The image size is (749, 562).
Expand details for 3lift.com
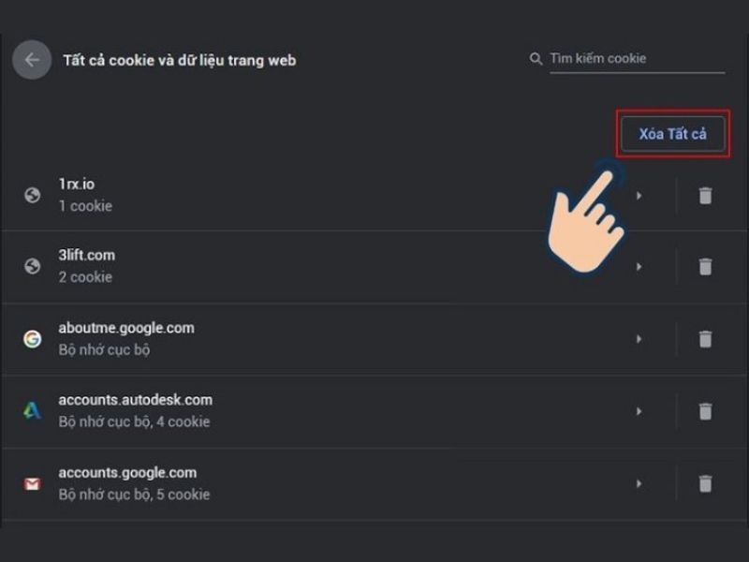640,265
